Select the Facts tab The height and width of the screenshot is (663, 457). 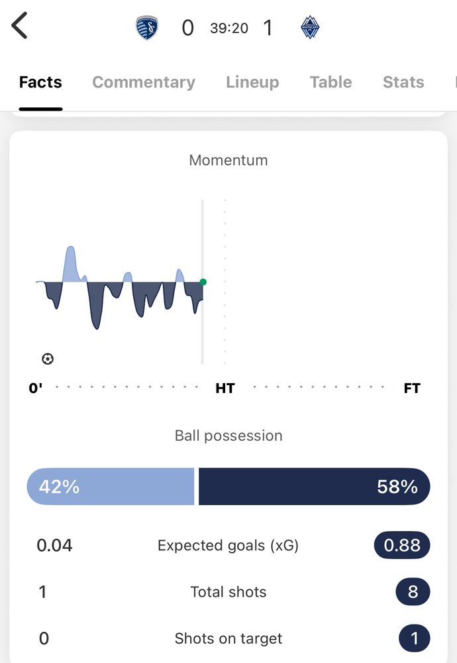[40, 82]
